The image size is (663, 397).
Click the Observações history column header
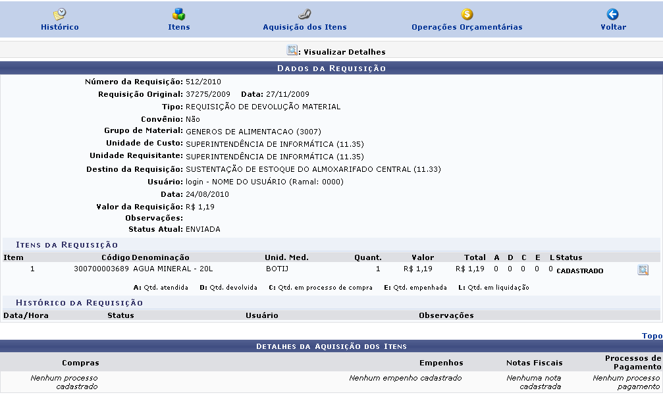[x=446, y=315]
